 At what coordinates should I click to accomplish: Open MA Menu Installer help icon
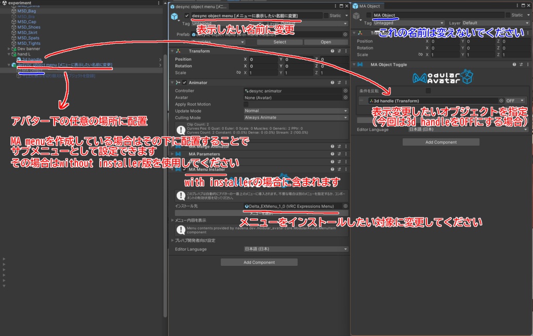(x=332, y=169)
